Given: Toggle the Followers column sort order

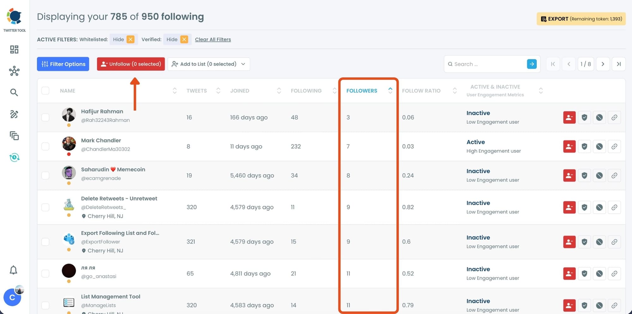Looking at the screenshot, I should click(x=391, y=91).
